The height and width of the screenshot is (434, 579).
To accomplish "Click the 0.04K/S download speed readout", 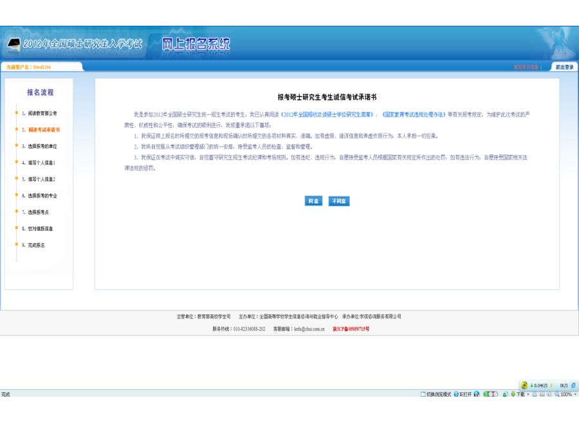I will pos(541,385).
